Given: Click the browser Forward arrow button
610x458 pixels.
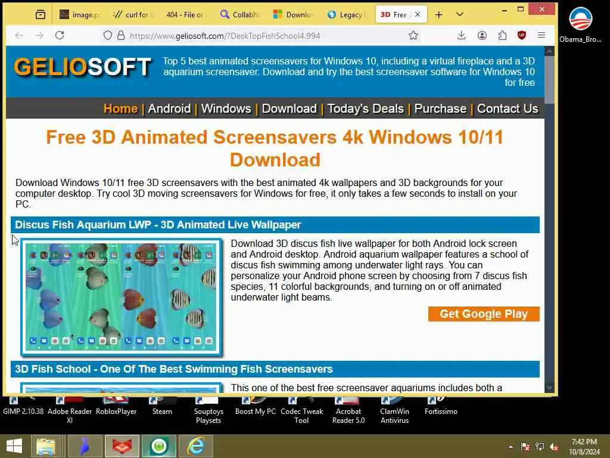Looking at the screenshot, I should [39, 35].
